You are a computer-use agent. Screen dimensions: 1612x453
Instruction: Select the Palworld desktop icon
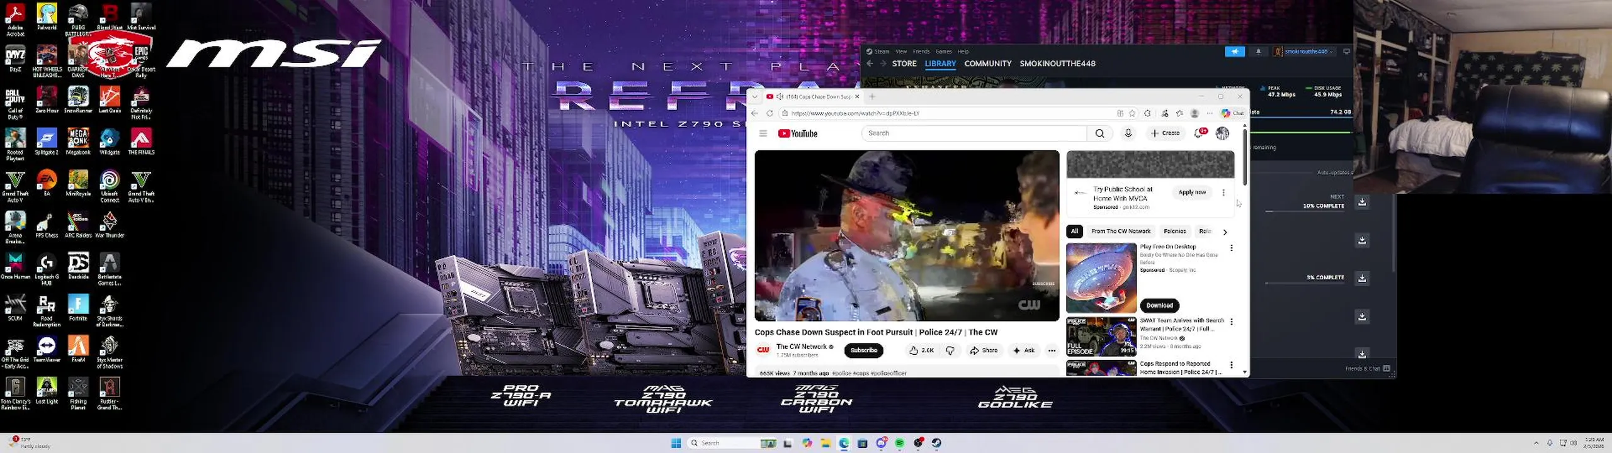tap(47, 16)
